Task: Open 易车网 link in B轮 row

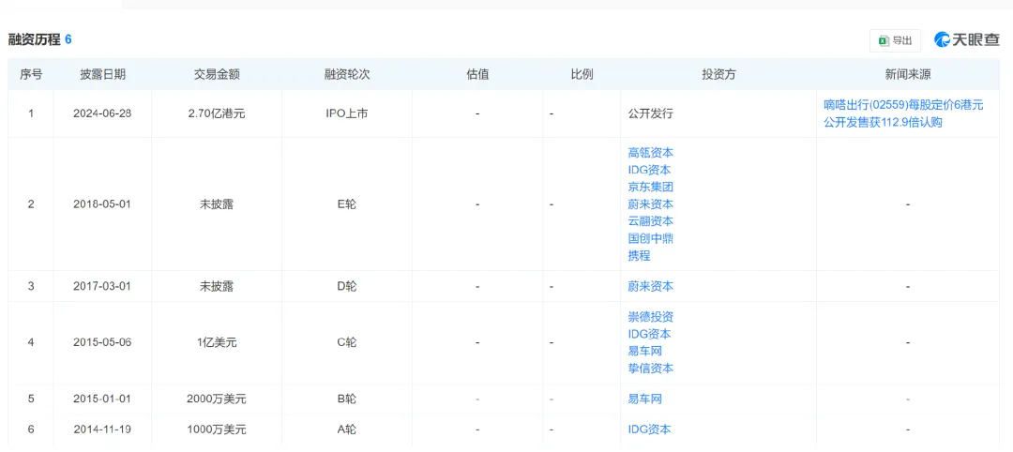Action: pyautogui.click(x=644, y=399)
